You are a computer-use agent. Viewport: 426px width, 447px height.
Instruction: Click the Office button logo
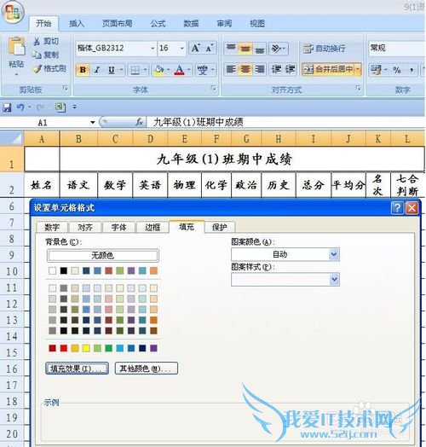tap(12, 12)
